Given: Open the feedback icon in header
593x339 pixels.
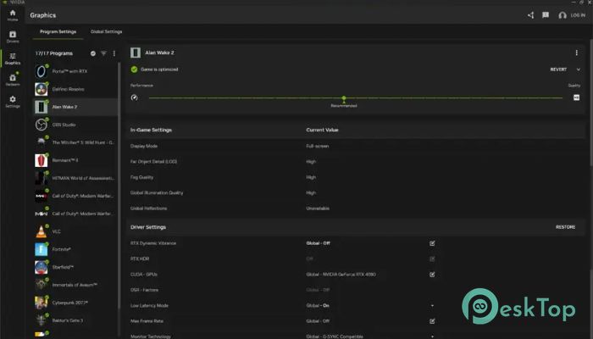Looking at the screenshot, I should (546, 15).
